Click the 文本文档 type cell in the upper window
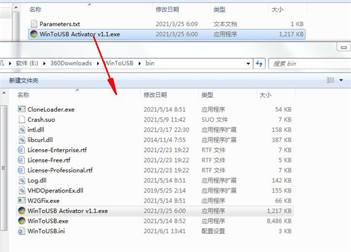Image resolution: width=351 pixels, height=252 pixels. [x=225, y=24]
